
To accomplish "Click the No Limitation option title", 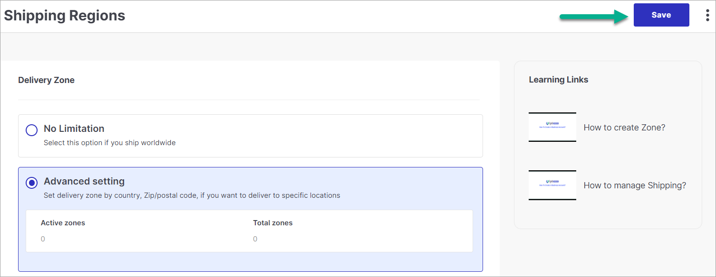I will click(74, 129).
